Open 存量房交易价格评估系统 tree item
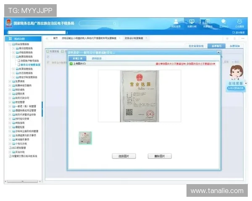The width and height of the screenshot is (252, 201). pyautogui.click(x=23, y=156)
